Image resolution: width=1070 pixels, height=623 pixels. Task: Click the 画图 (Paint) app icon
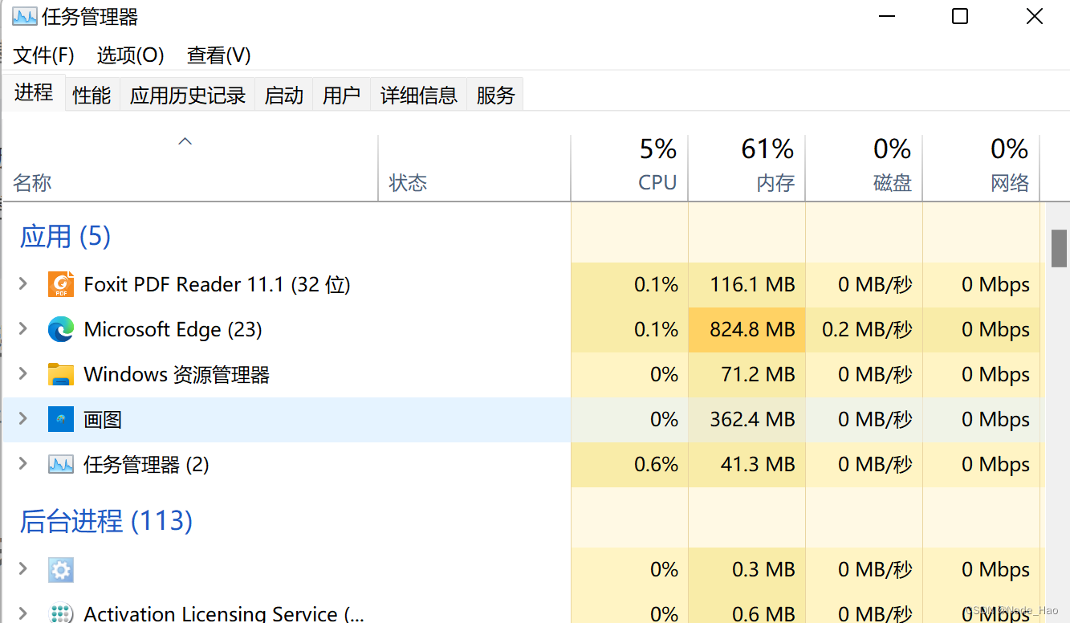coord(61,420)
